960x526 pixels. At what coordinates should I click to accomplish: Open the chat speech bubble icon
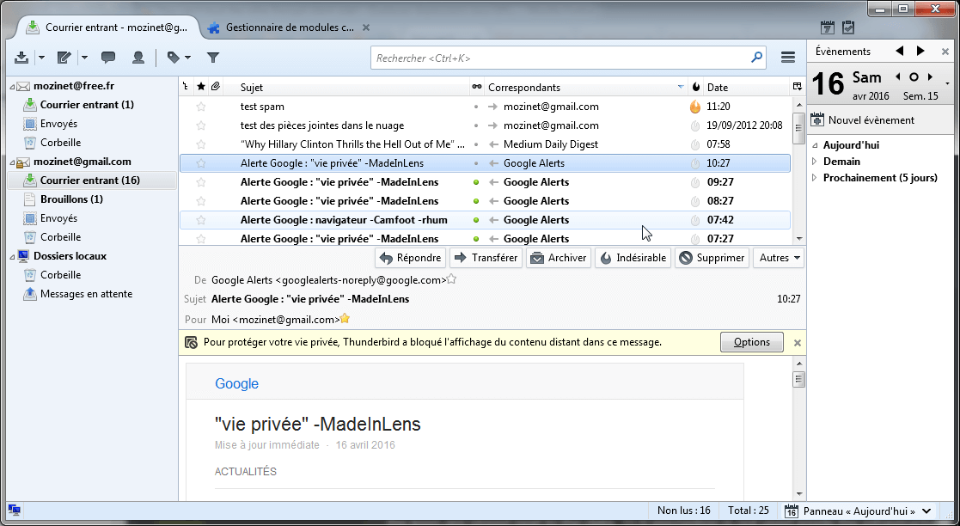pos(108,58)
